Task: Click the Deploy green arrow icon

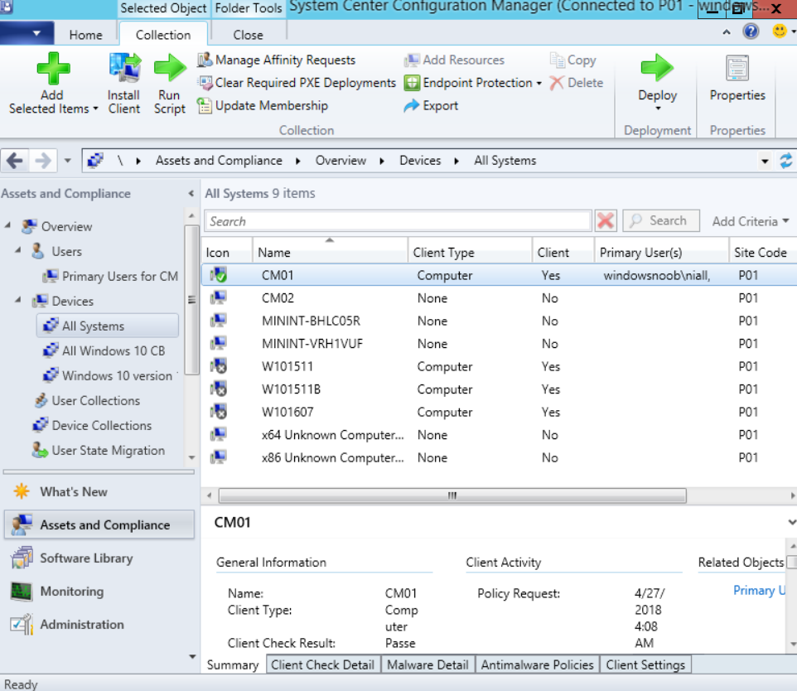Action: click(657, 68)
